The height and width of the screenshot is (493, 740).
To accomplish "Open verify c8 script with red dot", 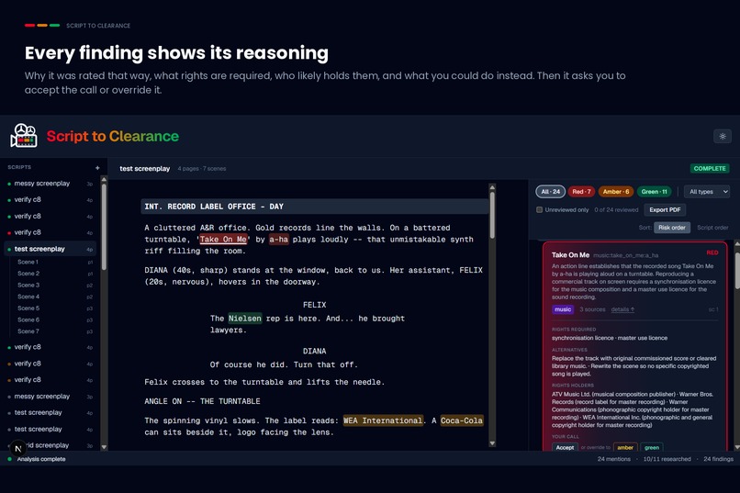I will coord(50,232).
